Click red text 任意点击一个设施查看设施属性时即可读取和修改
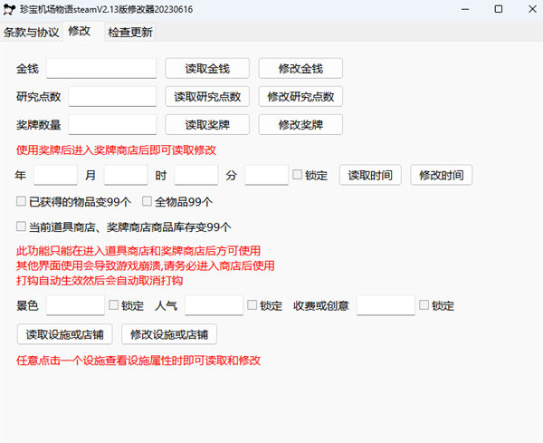Image resolution: width=543 pixels, height=443 pixels. 138,361
